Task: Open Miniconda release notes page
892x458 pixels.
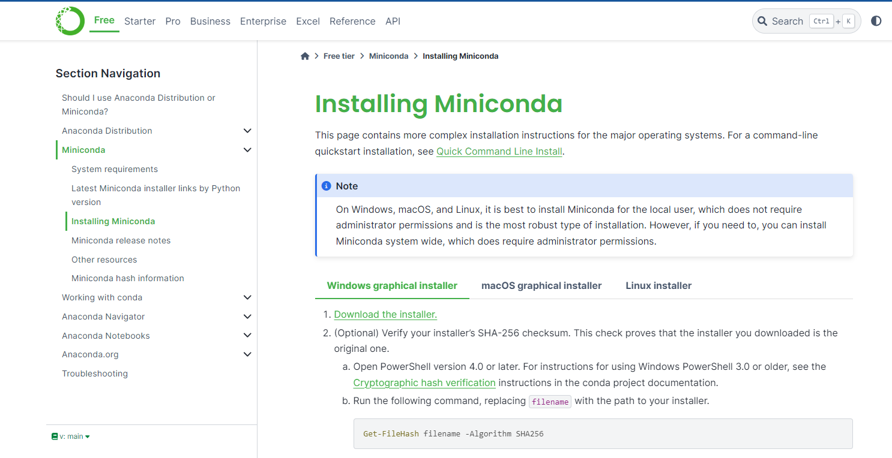Action: click(x=121, y=240)
